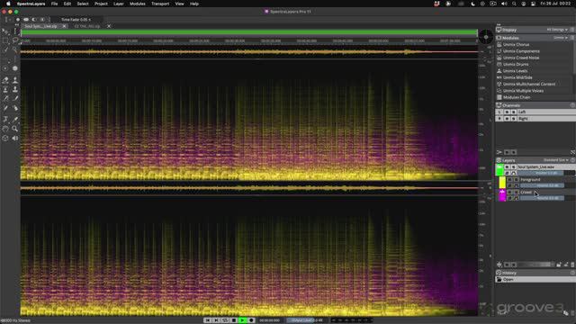Click the Stop button in the transport bar
The image size is (576, 324).
[234, 320]
